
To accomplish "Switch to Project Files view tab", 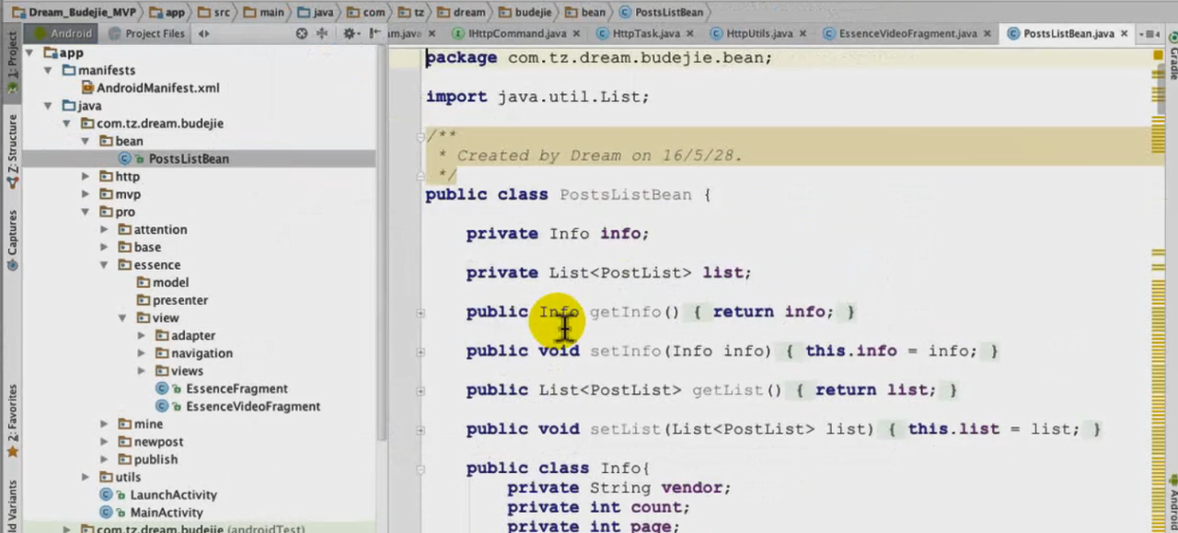I will click(x=147, y=34).
